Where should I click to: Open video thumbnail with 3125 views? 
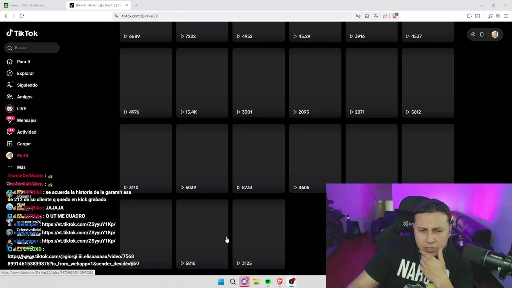(x=258, y=234)
